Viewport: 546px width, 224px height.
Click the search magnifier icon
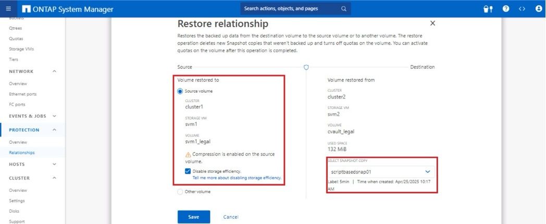[343, 9]
